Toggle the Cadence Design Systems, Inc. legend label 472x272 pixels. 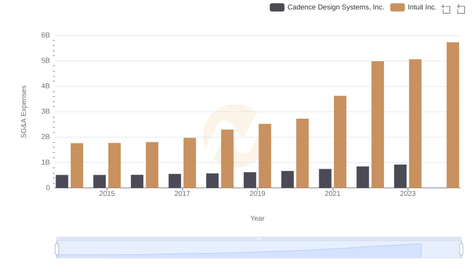click(x=336, y=7)
